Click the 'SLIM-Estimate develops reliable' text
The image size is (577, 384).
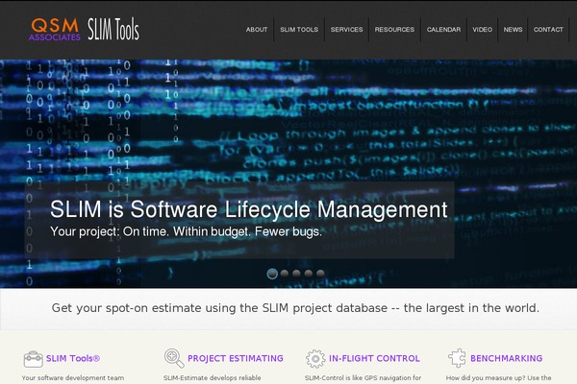coord(212,377)
